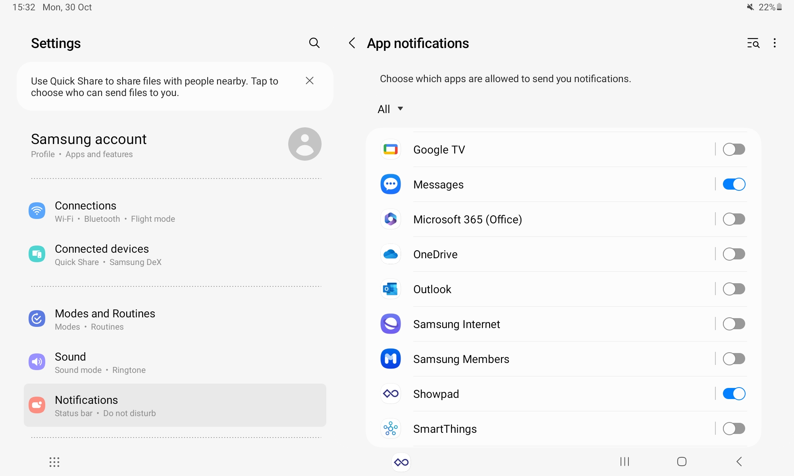794x476 pixels.
Task: Open the Connections Wi-Fi settings icon
Action: (37, 211)
